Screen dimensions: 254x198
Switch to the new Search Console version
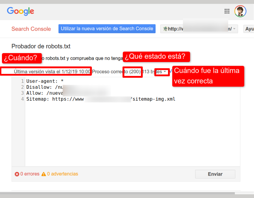pyautogui.click(x=107, y=29)
